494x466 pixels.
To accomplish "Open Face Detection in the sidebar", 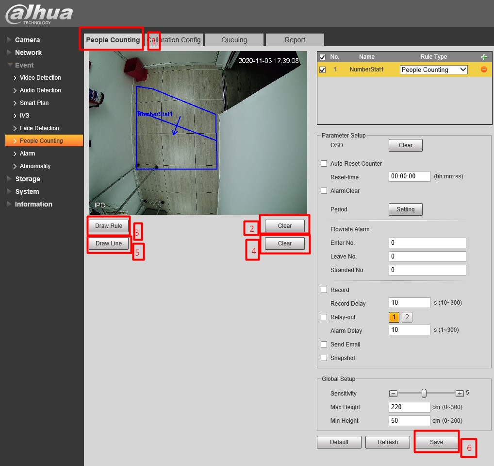I will click(39, 128).
